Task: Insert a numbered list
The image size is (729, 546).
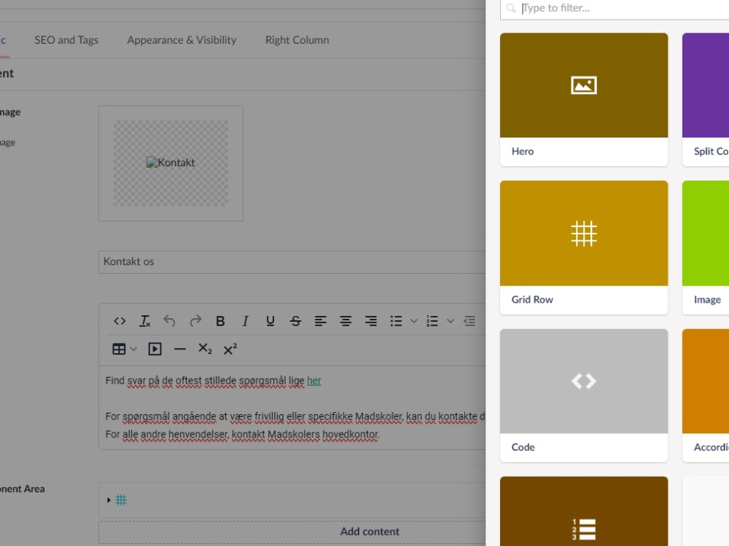Action: click(x=432, y=321)
